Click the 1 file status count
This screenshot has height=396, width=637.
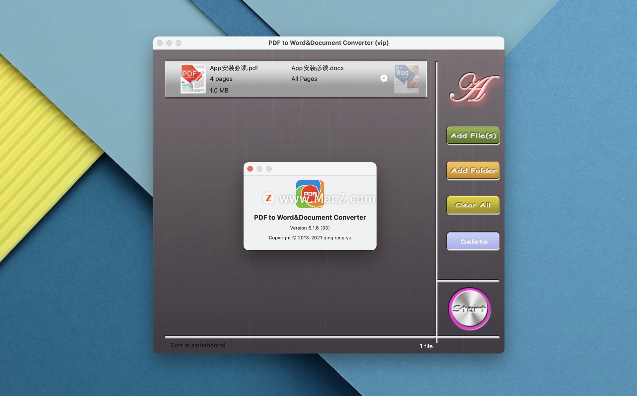pyautogui.click(x=426, y=346)
